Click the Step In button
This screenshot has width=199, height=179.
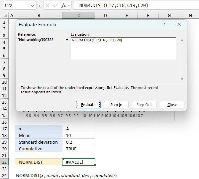coord(116,105)
